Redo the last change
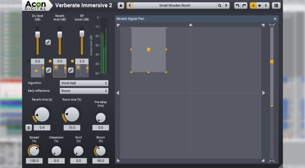 pyautogui.click(x=244, y=6)
